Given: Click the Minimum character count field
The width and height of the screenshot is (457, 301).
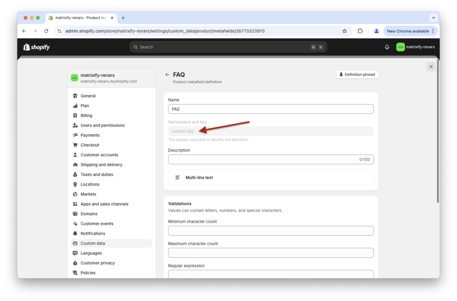Looking at the screenshot, I should point(271,230).
